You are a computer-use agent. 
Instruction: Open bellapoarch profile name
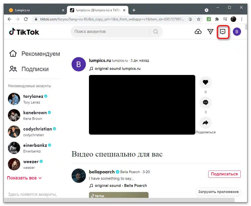point(102,172)
